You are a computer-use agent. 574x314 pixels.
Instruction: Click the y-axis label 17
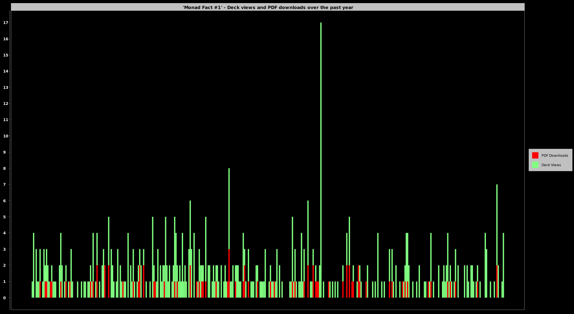(x=6, y=23)
